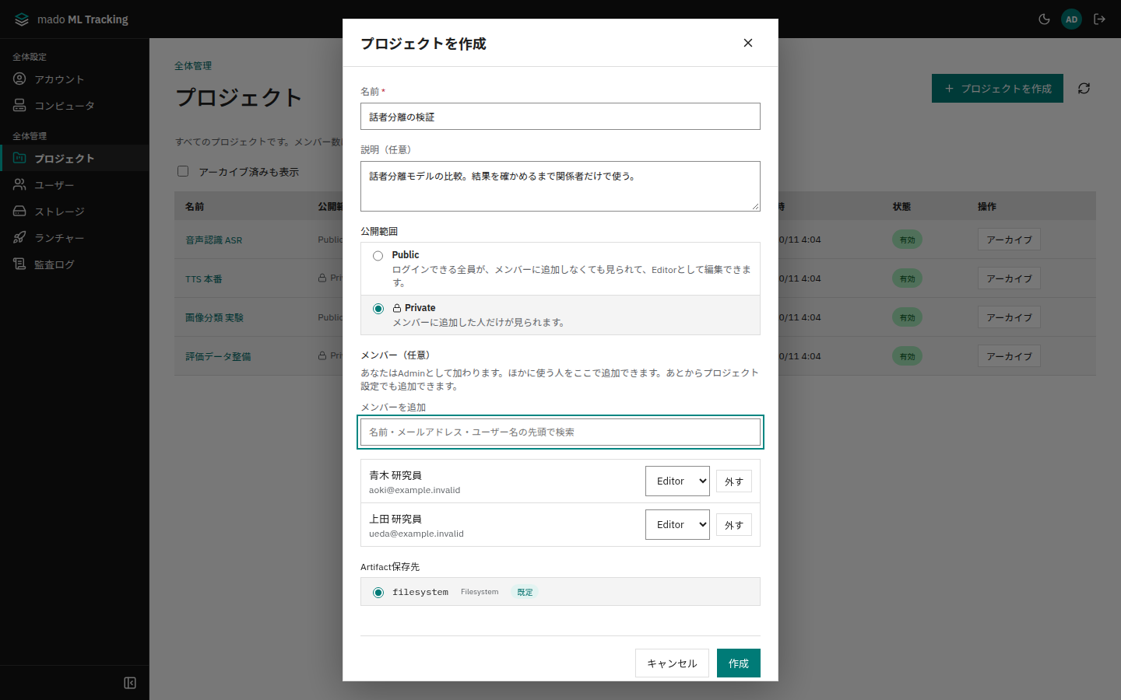This screenshot has width=1121, height=700.
Task: Click aoki@example.invalid email text
Action: click(x=415, y=490)
